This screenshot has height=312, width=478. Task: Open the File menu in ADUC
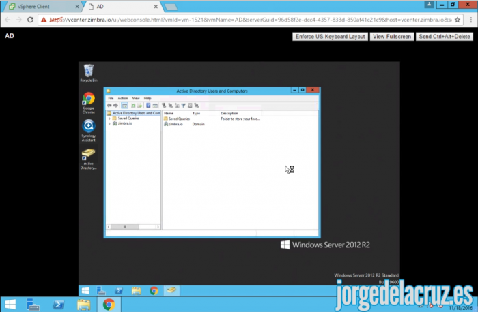click(x=111, y=98)
